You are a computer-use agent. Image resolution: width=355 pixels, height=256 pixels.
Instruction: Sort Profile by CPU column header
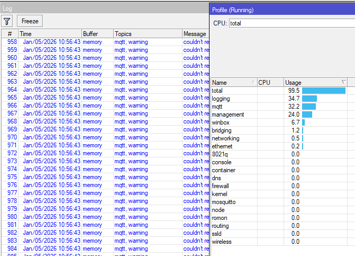click(270, 83)
